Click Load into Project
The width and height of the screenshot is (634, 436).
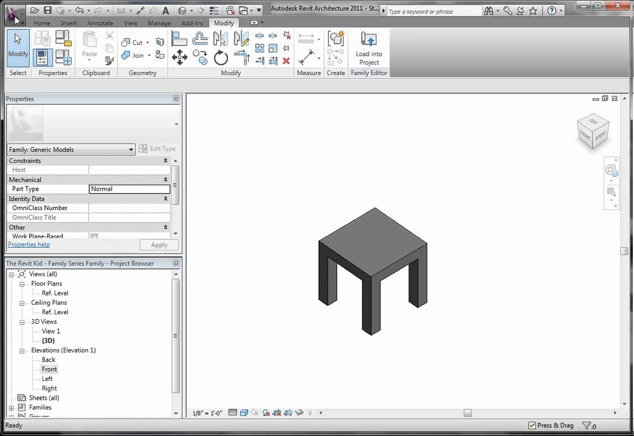369,48
